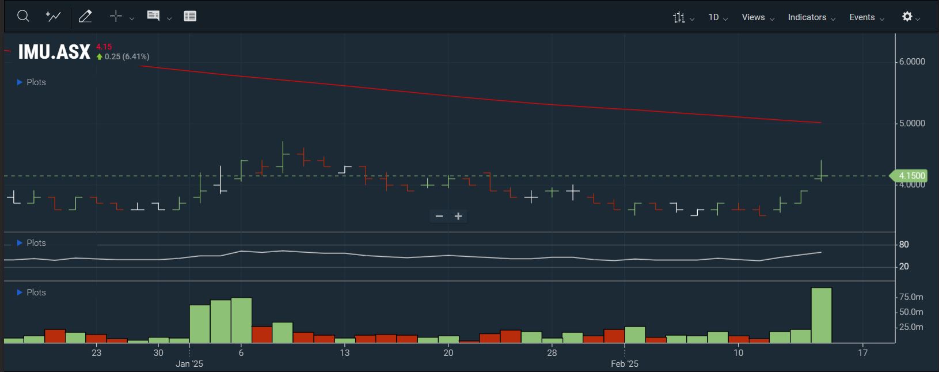This screenshot has width=939, height=372.
Task: Click the 50.0m volume axis label
Action: tap(911, 312)
